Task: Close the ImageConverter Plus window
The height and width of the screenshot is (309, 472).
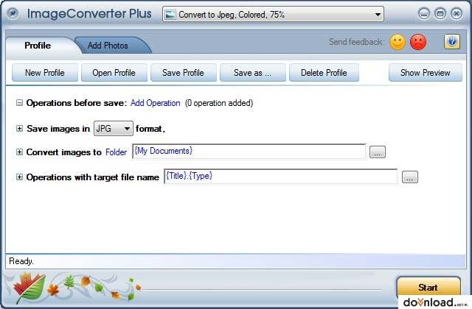Action: pyautogui.click(x=457, y=13)
